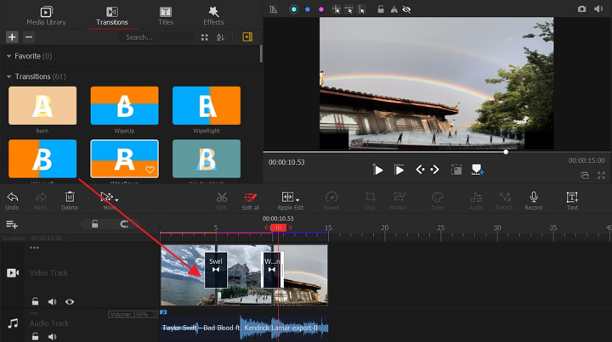
Task: Collapse the Transitions (61) category
Action: click(x=8, y=76)
